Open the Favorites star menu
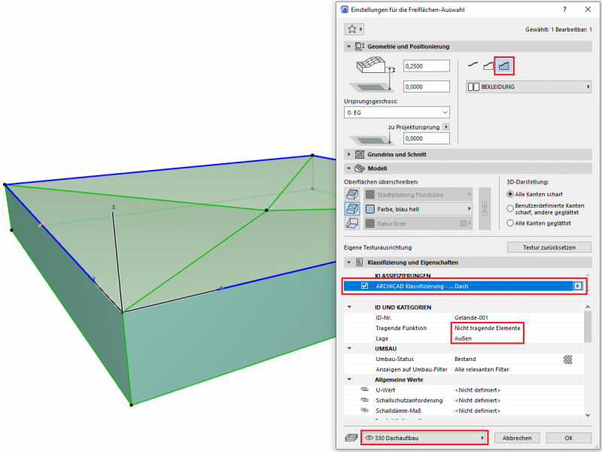This screenshot has height=452, width=602. point(354,29)
